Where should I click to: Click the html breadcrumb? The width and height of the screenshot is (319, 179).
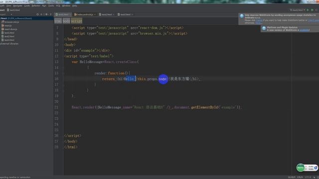click(58, 21)
